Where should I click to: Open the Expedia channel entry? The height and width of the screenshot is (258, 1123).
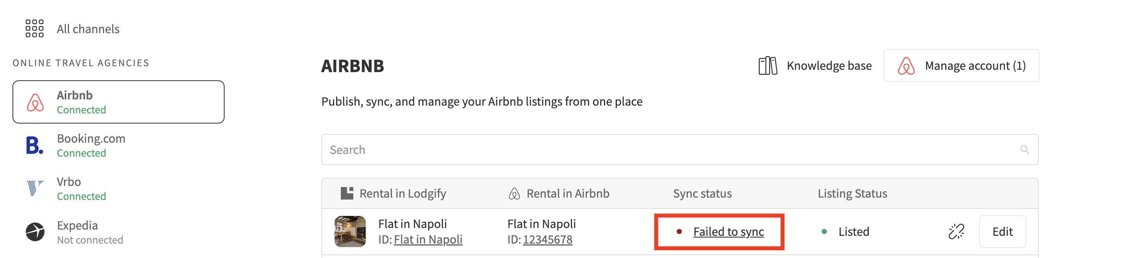(x=90, y=232)
